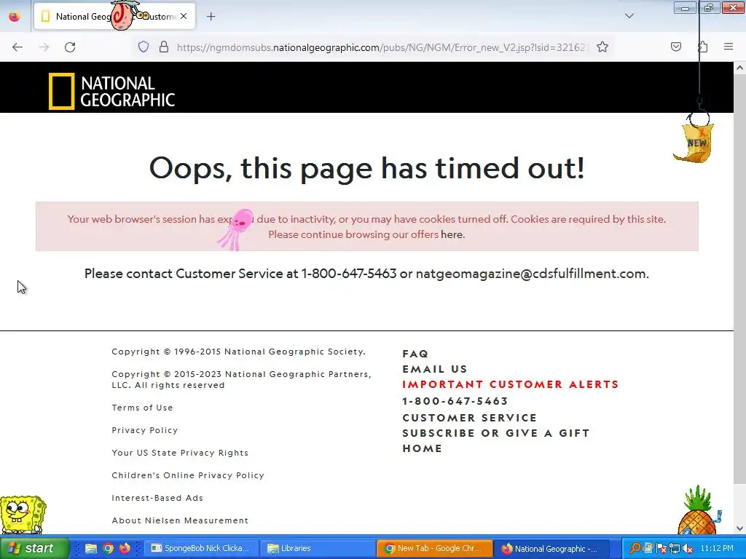Click the EMAIL US link
This screenshot has width=746, height=559.
(435, 369)
